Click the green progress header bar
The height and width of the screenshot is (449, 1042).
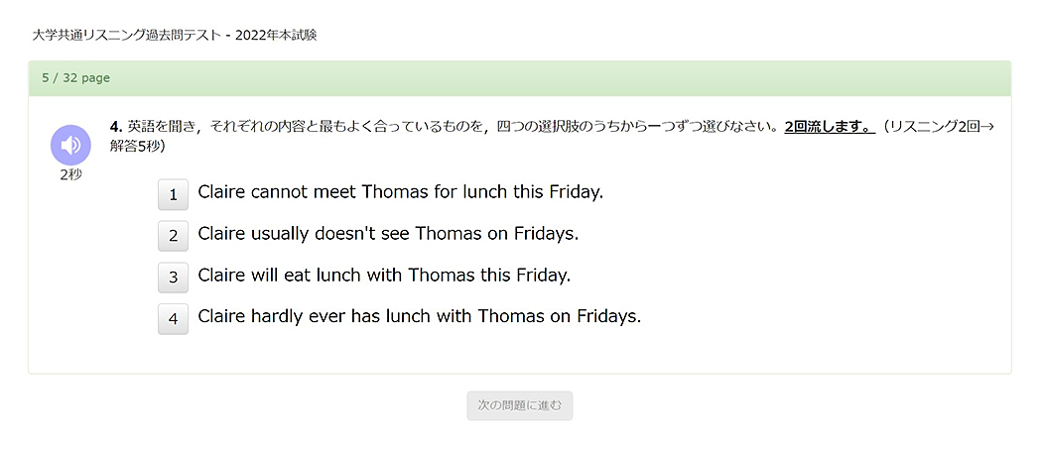(x=520, y=78)
